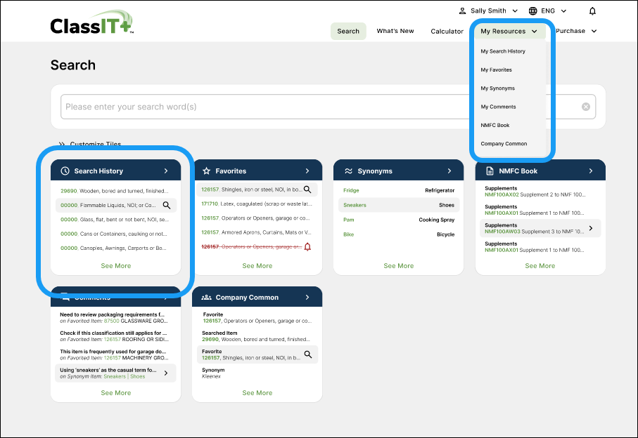Open history item 29690 Wooden, bored and turned

(x=115, y=191)
